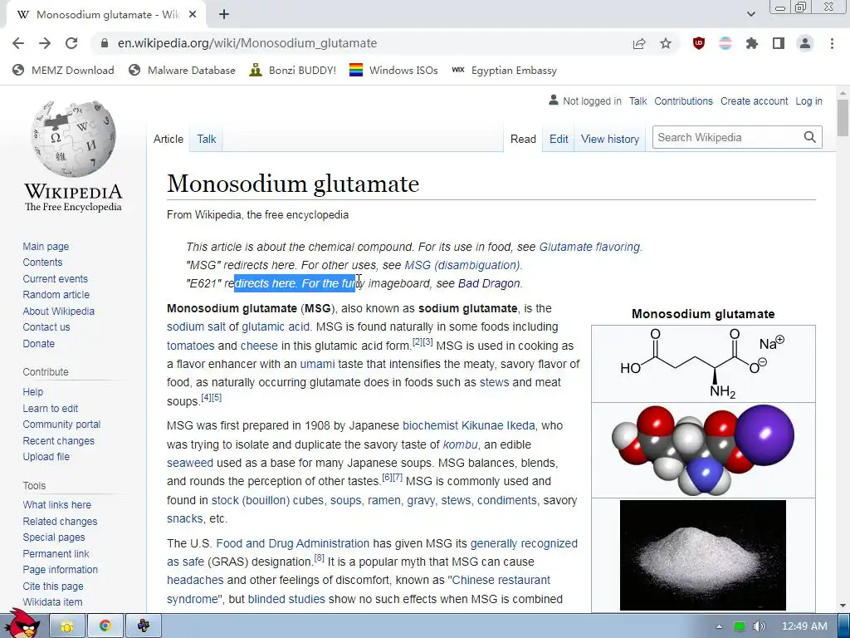Open What links here tool
The image size is (850, 638).
coord(57,504)
